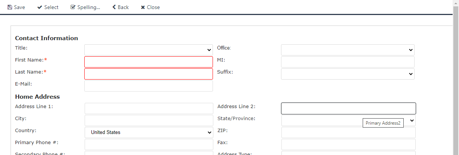
Task: Expand the Office dropdown list
Action: [x=348, y=50]
